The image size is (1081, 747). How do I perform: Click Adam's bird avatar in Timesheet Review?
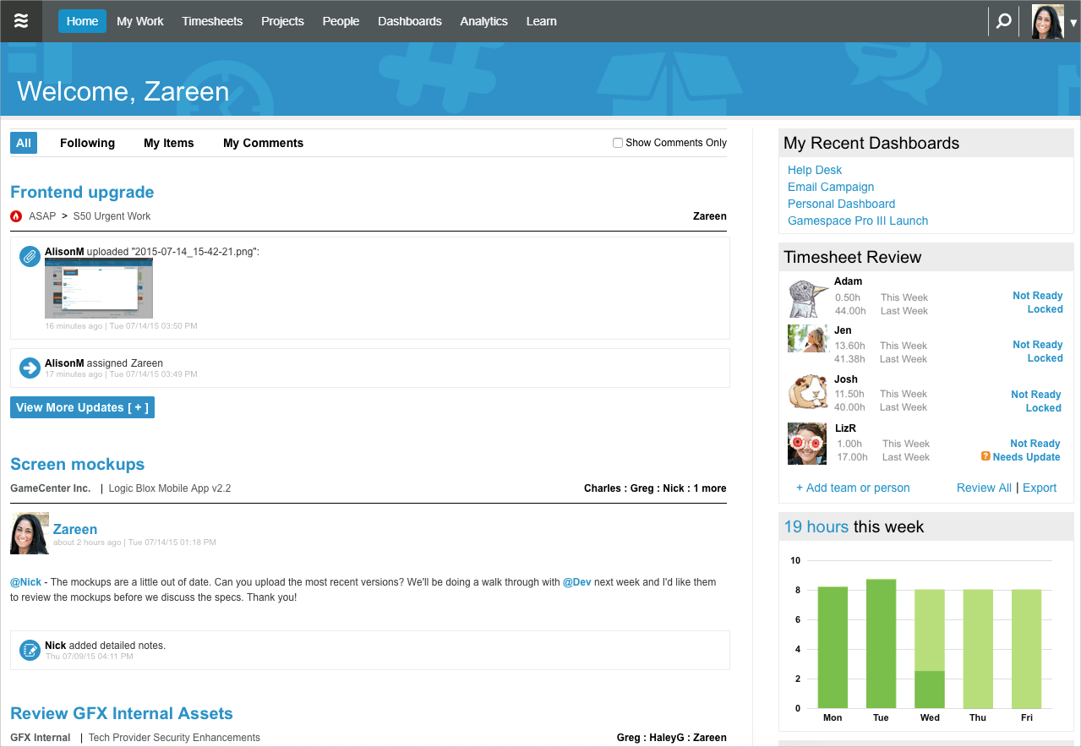[x=807, y=298]
